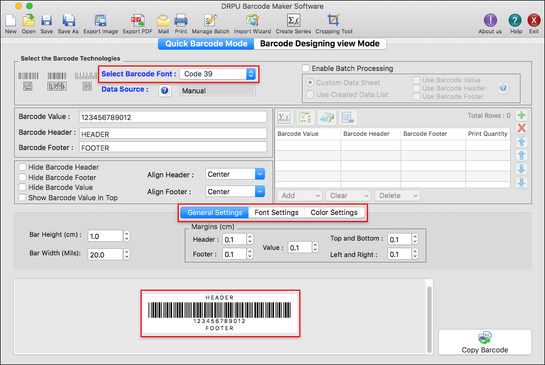Image resolution: width=545 pixels, height=365 pixels.
Task: Check Use Barcode Footer
Action: click(416, 97)
